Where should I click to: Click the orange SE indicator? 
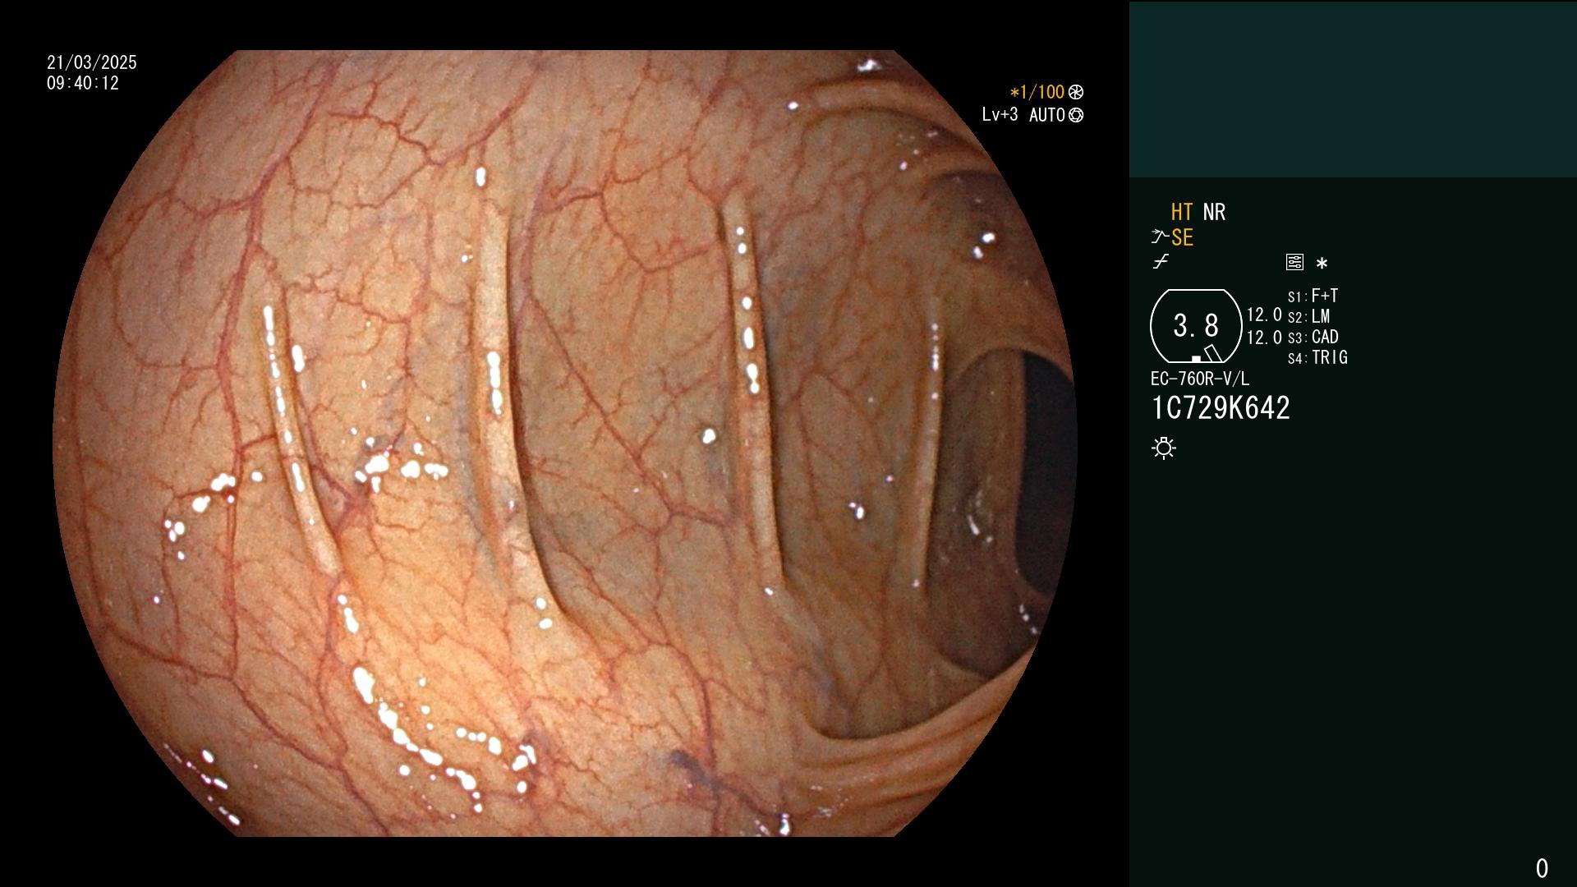click(1182, 237)
